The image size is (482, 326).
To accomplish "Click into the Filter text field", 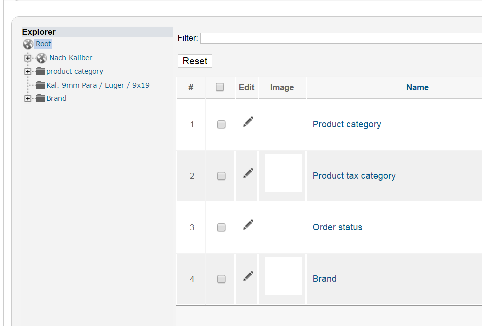I will (341, 38).
